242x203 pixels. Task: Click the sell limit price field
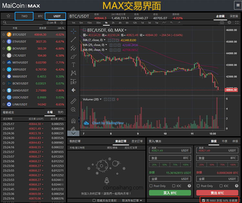click(x=217, y=150)
